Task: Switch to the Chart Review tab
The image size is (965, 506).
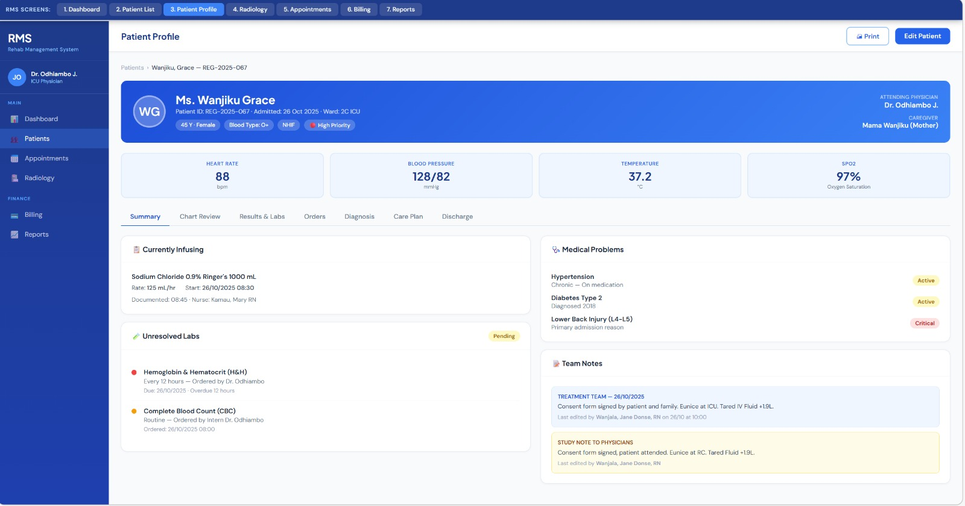Action: [x=200, y=217]
